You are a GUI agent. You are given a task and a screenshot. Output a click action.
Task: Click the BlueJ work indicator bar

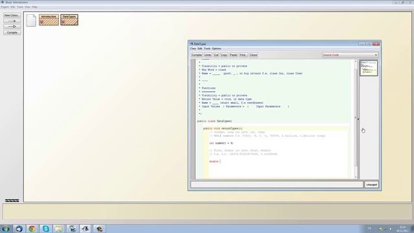[12, 201]
